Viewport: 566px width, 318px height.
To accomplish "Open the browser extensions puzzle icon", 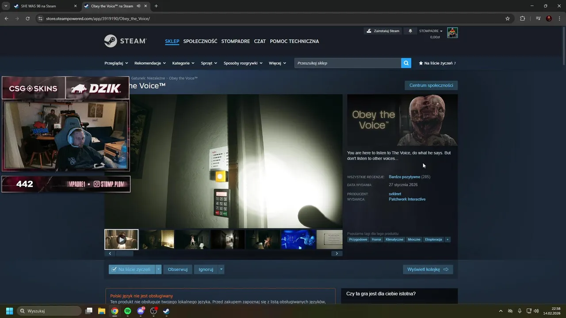I will point(522,19).
